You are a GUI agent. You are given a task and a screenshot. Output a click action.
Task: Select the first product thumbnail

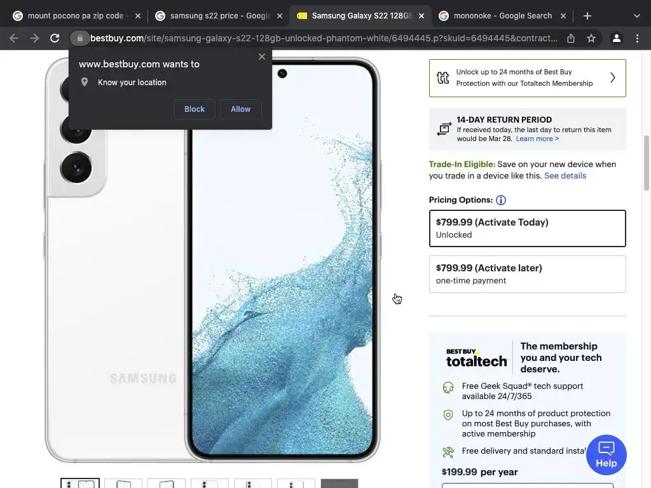coord(80,484)
